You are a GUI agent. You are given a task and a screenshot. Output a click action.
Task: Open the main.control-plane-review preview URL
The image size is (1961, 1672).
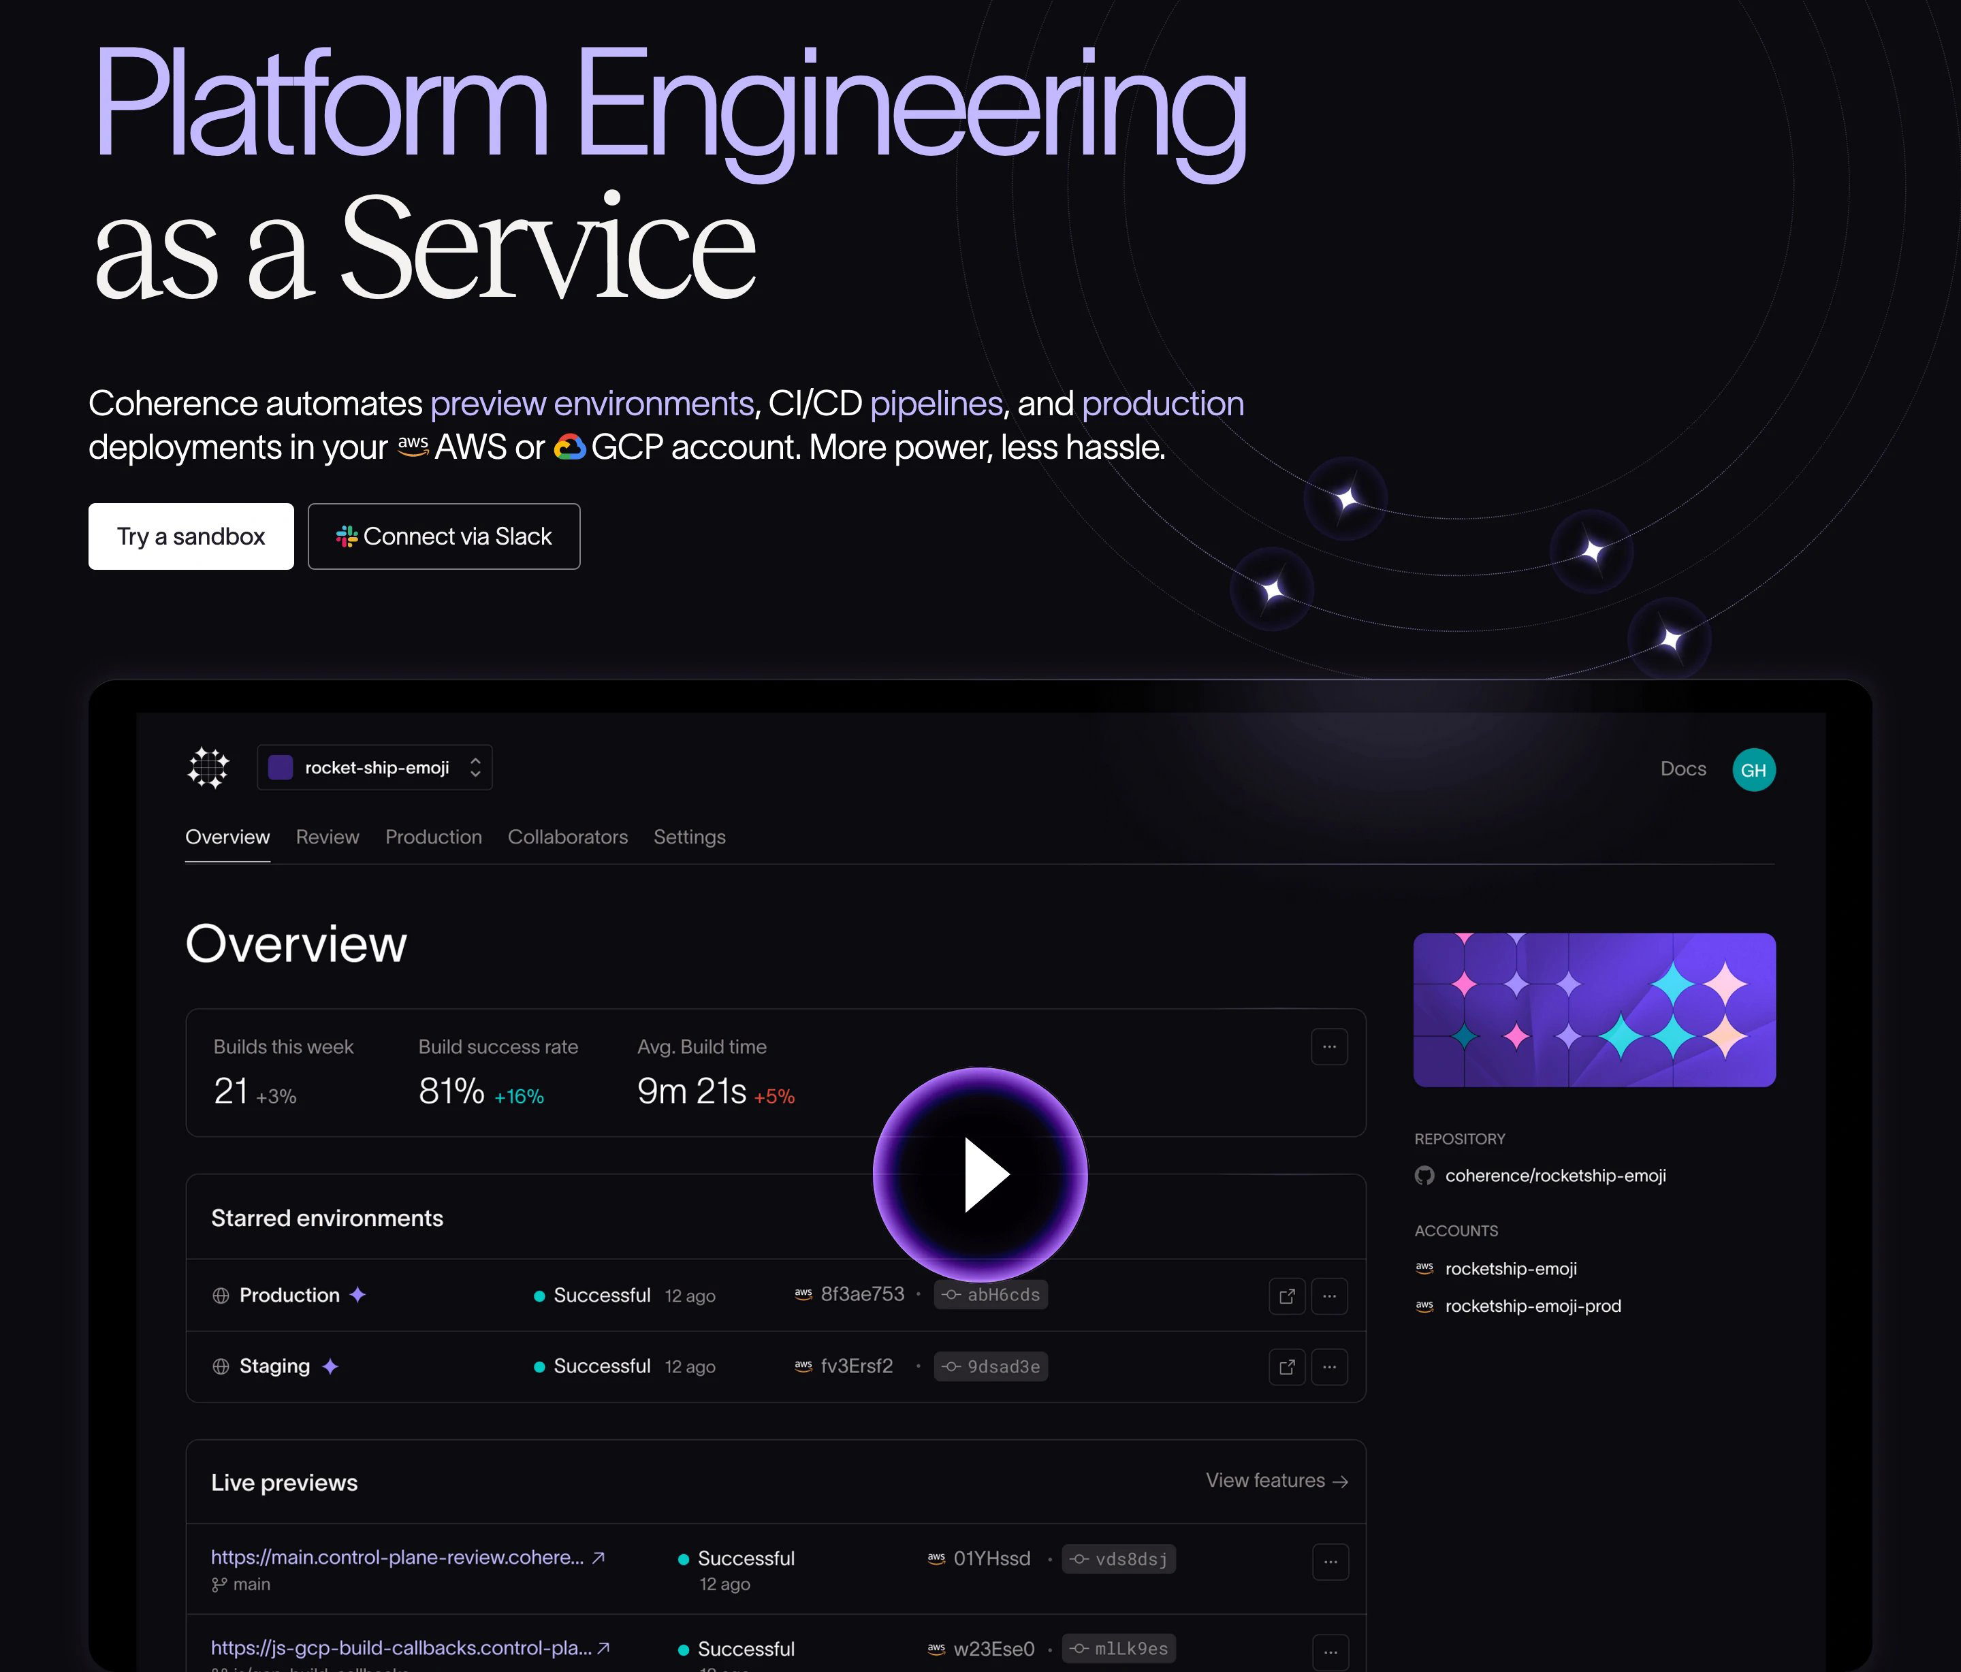pos(408,1558)
